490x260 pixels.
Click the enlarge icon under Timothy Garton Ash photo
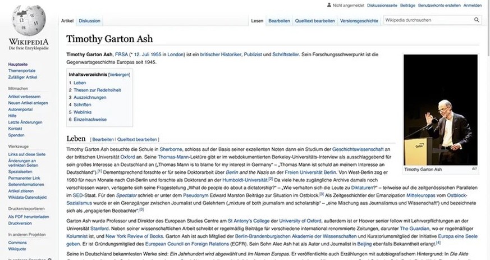click(474, 169)
